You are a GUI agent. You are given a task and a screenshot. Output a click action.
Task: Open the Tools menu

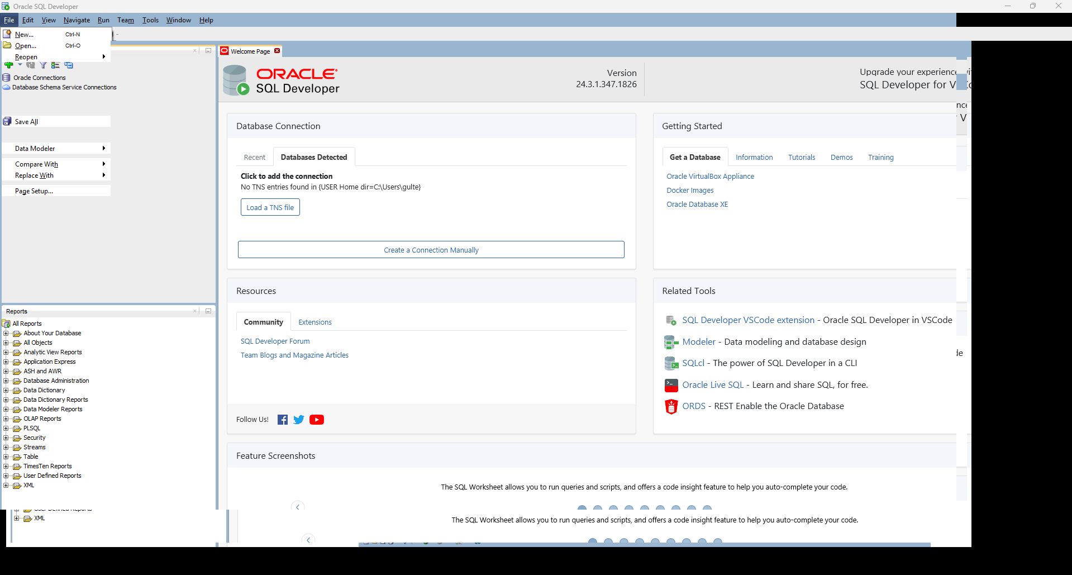coord(150,20)
